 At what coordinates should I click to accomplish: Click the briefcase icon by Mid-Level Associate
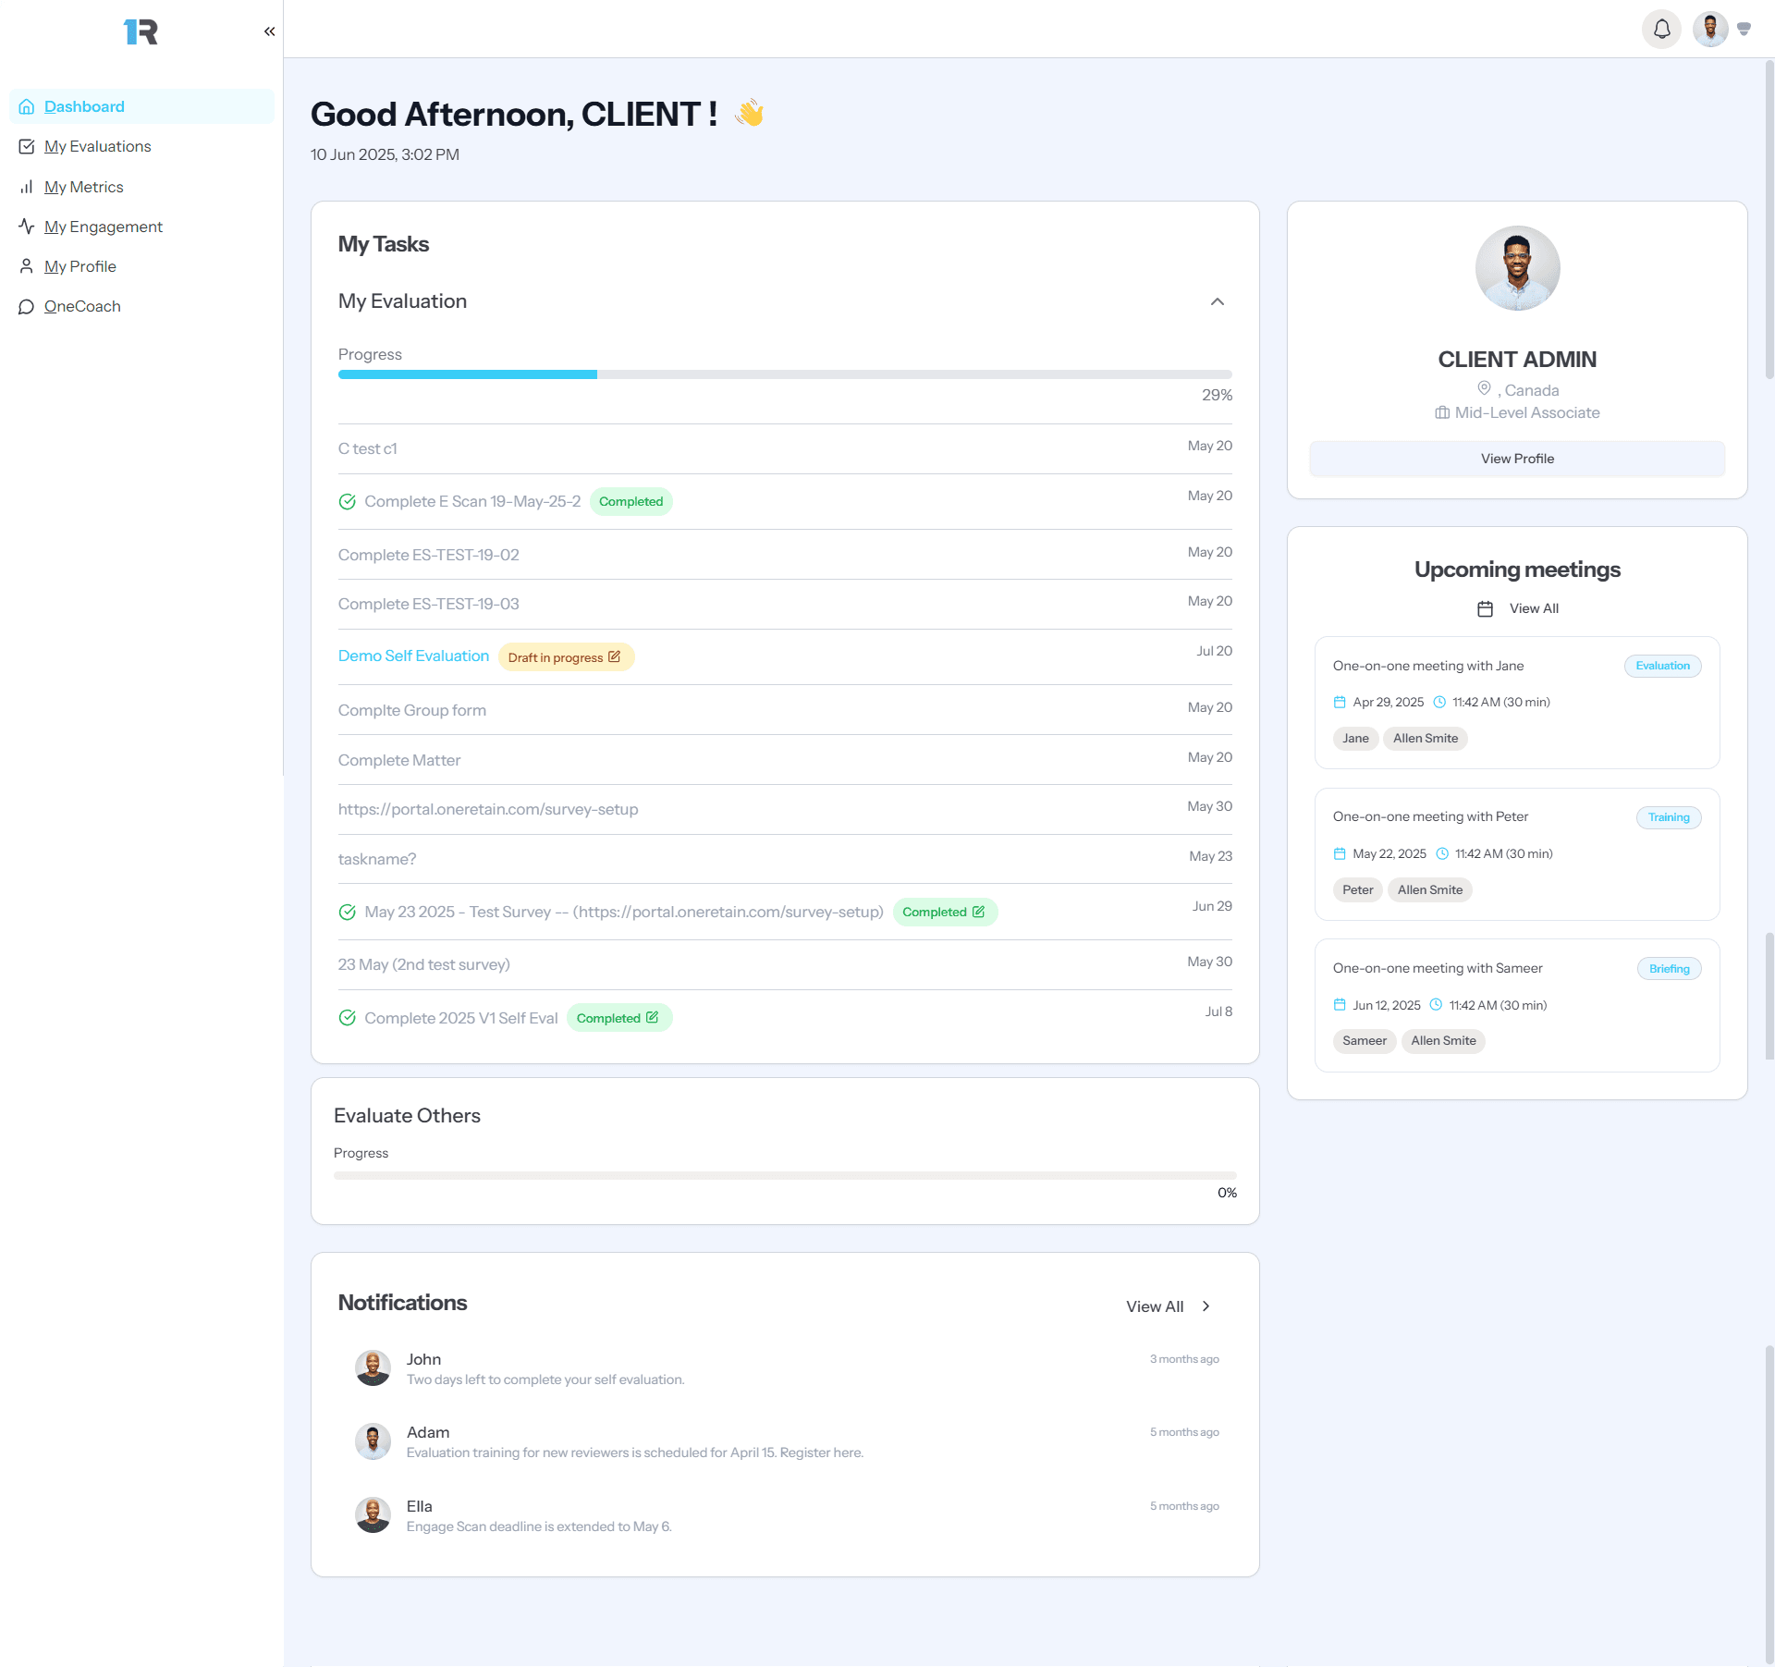point(1442,412)
